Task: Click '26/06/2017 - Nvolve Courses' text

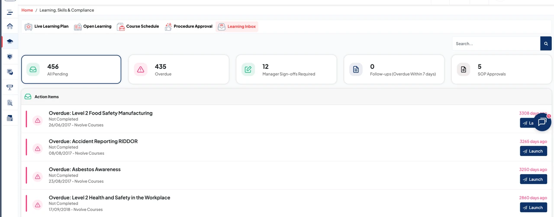Action: point(76,125)
